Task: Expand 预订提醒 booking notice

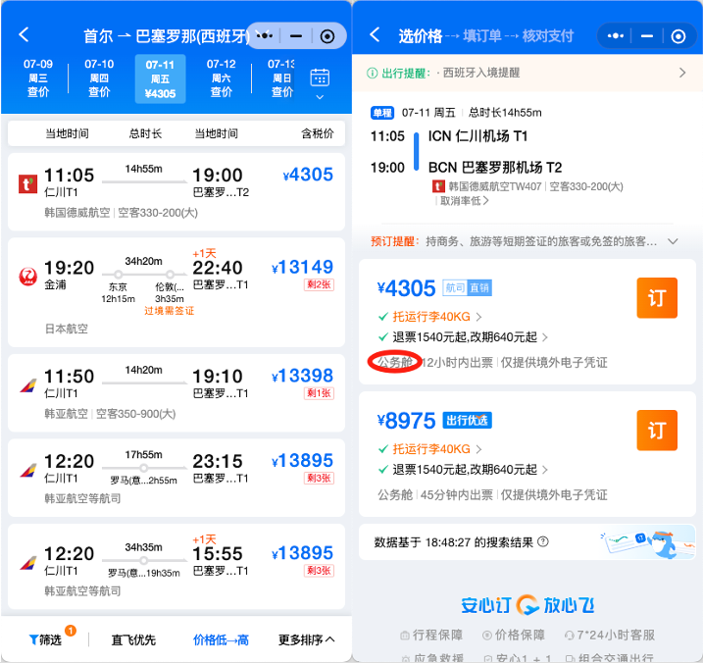Action: coord(673,242)
